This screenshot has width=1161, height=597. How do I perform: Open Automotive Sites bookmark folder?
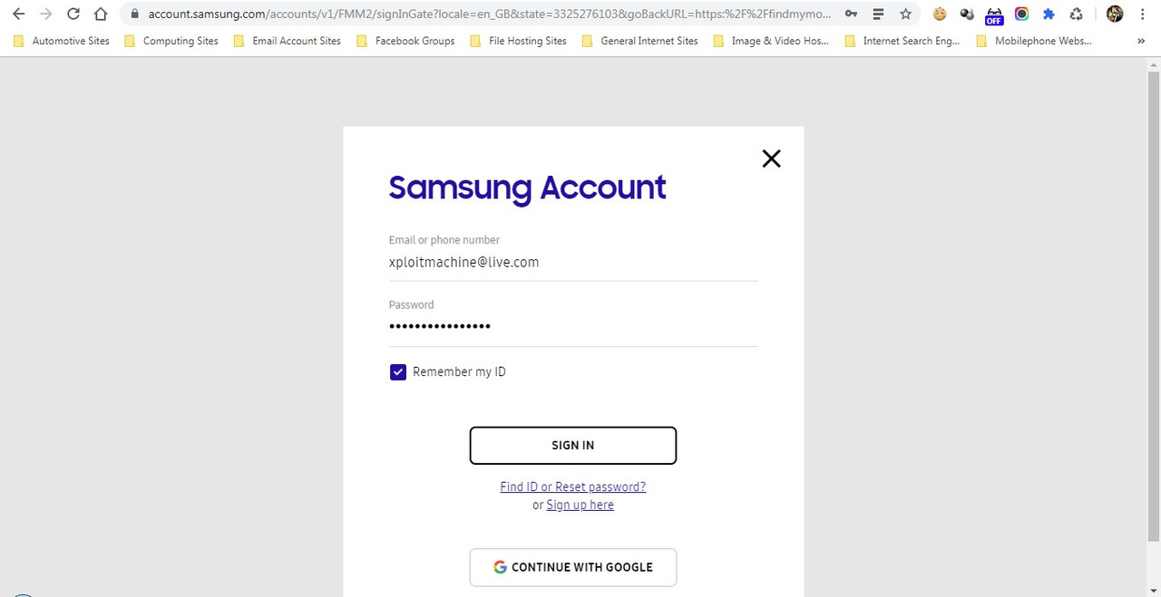(x=62, y=41)
